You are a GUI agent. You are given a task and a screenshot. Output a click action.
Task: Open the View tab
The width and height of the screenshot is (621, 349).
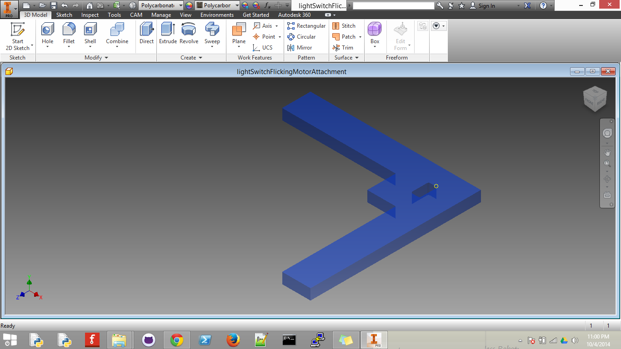pos(186,15)
